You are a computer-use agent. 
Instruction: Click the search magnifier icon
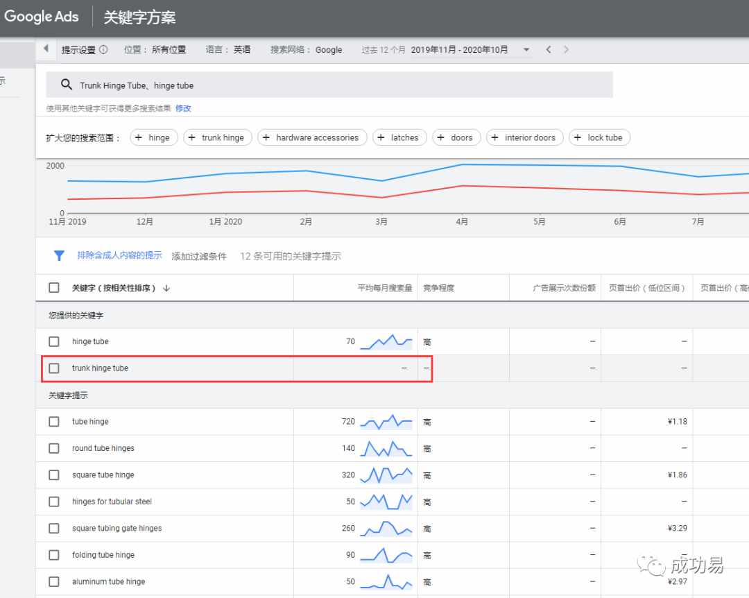(x=67, y=85)
